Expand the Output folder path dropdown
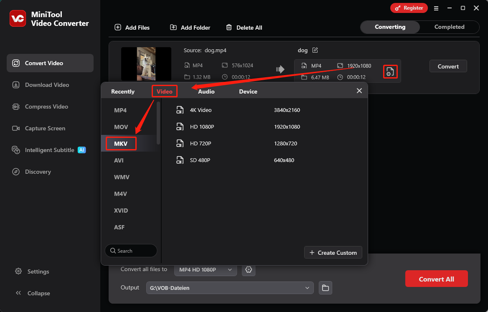488x312 pixels. pos(307,288)
